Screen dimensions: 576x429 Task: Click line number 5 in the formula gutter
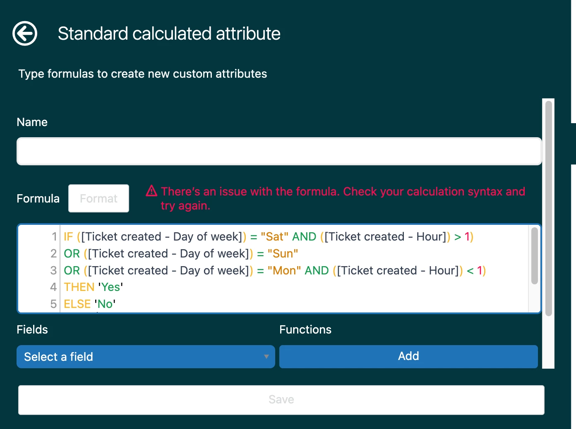53,304
